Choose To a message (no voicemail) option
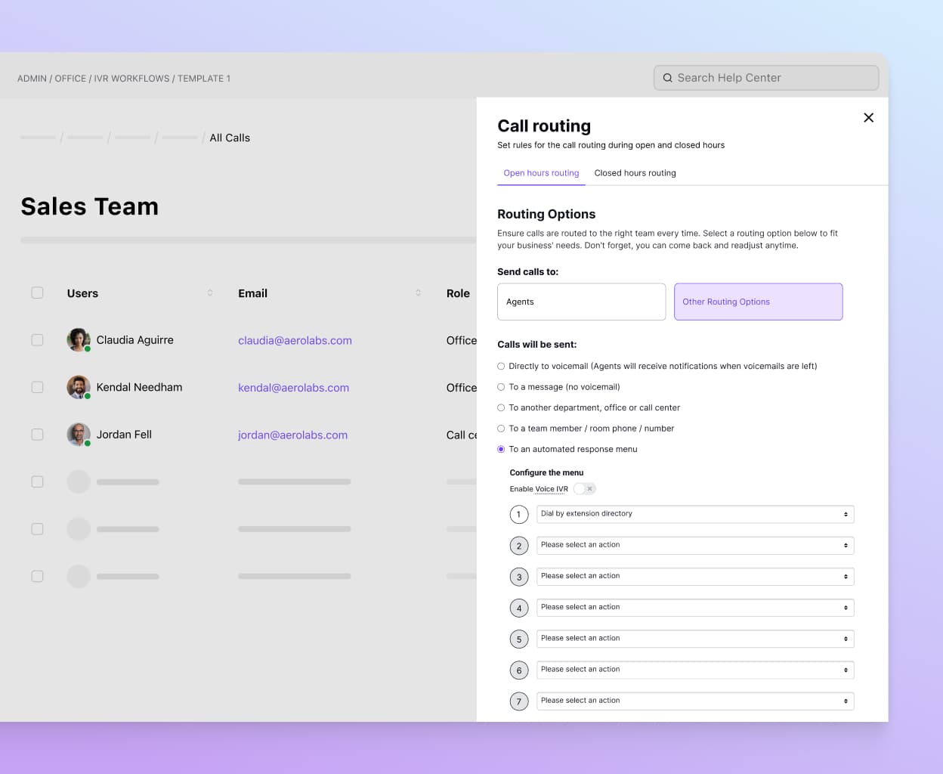 pyautogui.click(x=501, y=387)
